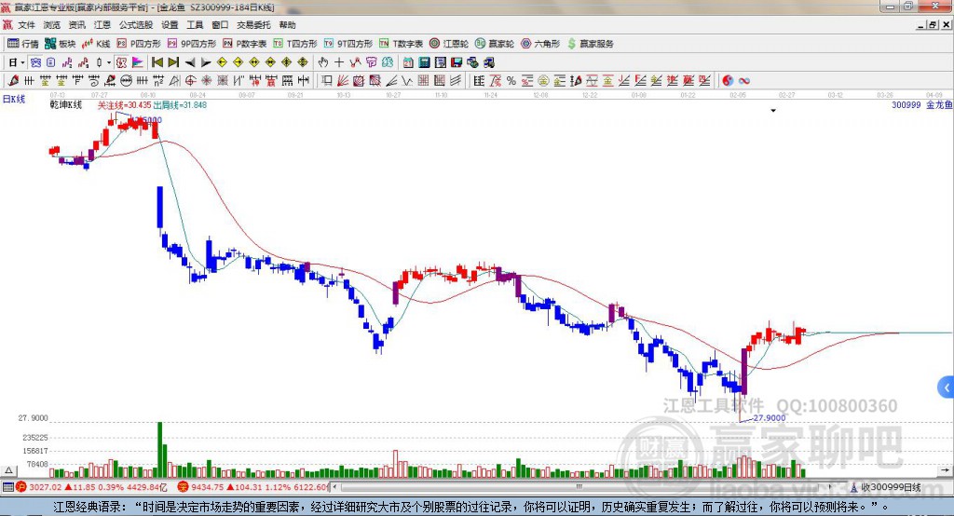The width and height of the screenshot is (954, 516).
Task: Open the P数字表 tool
Action: (x=245, y=44)
